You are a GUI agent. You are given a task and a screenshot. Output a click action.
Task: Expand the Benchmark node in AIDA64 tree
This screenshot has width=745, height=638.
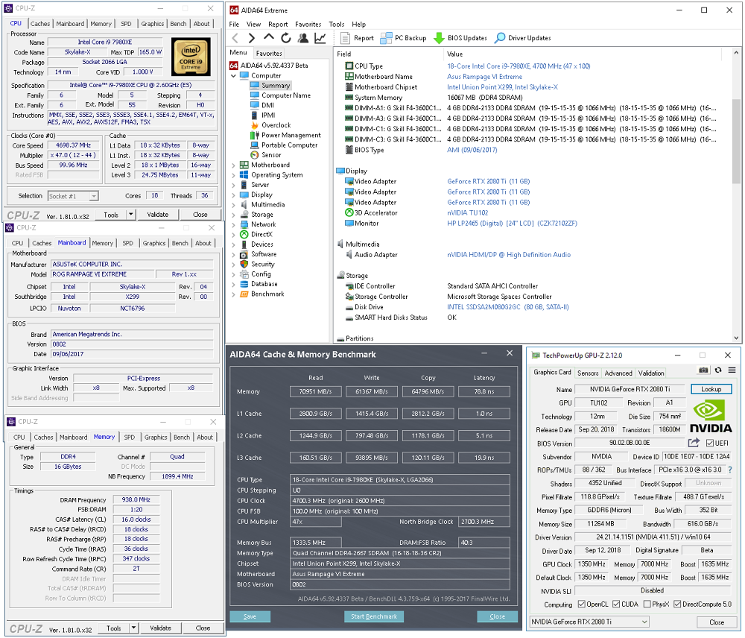[233, 294]
